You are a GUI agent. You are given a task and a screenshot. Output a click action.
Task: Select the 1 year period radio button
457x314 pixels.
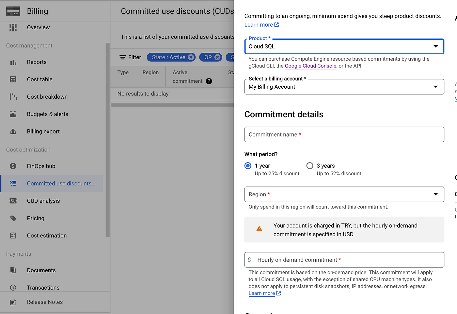point(248,166)
